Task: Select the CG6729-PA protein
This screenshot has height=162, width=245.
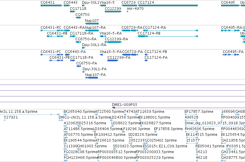Action: coord(130,55)
